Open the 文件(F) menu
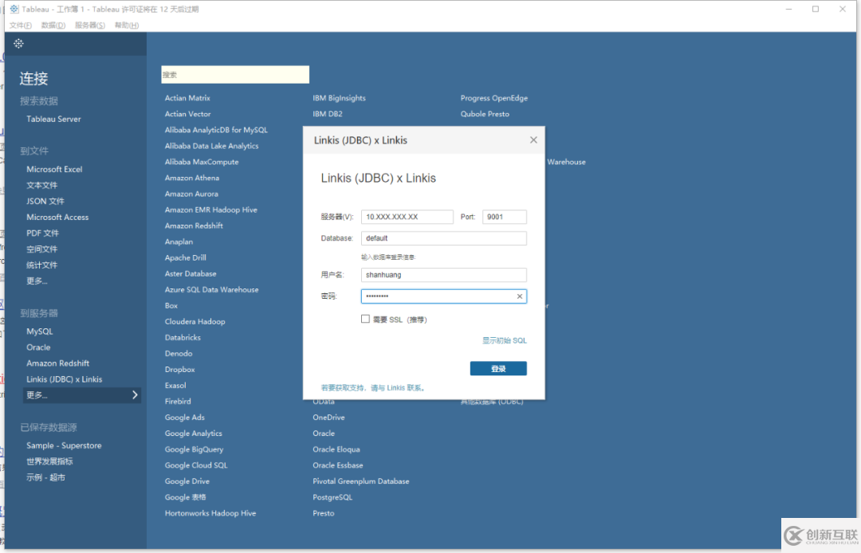The width and height of the screenshot is (861, 553). tap(20, 25)
